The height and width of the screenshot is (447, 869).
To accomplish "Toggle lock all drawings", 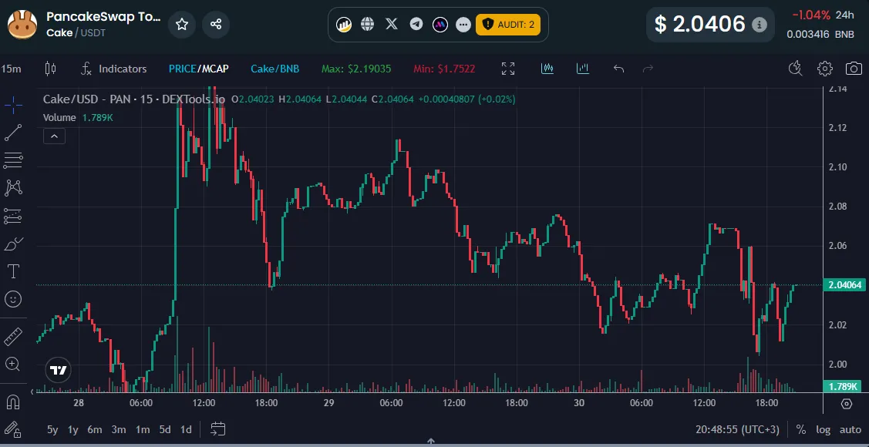I will [x=13, y=429].
